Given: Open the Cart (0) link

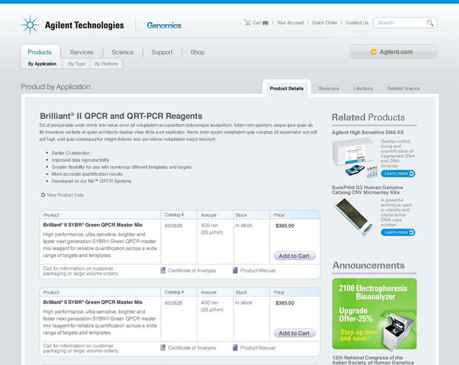Looking at the screenshot, I should point(260,22).
